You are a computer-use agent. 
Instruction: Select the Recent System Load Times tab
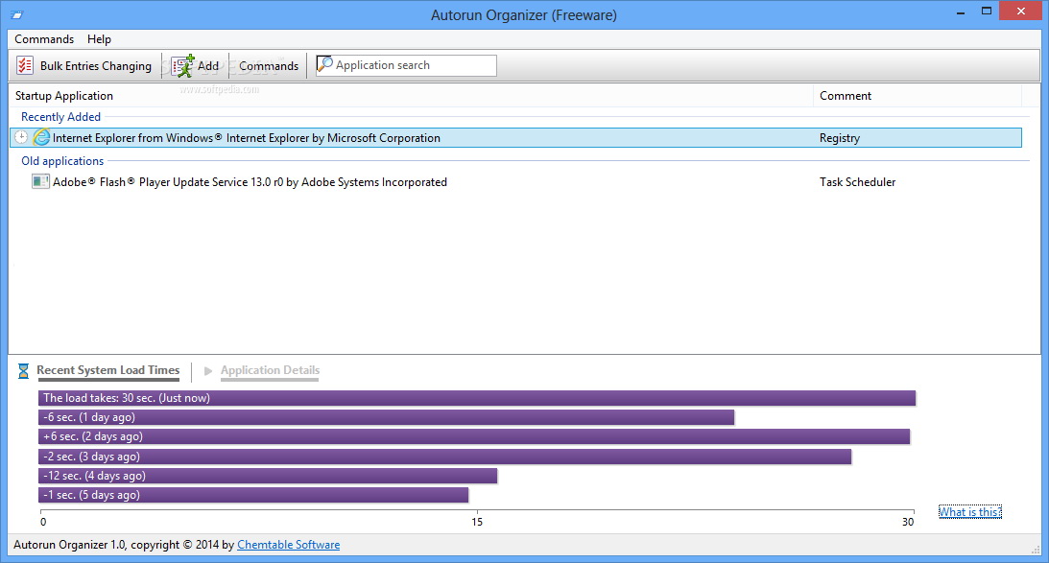pyautogui.click(x=107, y=370)
